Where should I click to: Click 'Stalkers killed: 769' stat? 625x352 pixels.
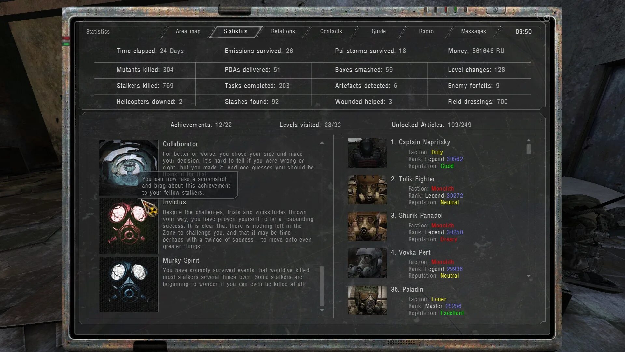[x=145, y=86]
